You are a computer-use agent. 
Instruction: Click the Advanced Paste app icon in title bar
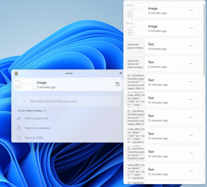16,74
